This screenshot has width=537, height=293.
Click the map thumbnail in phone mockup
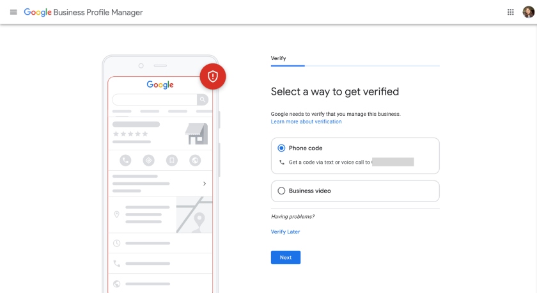194,215
